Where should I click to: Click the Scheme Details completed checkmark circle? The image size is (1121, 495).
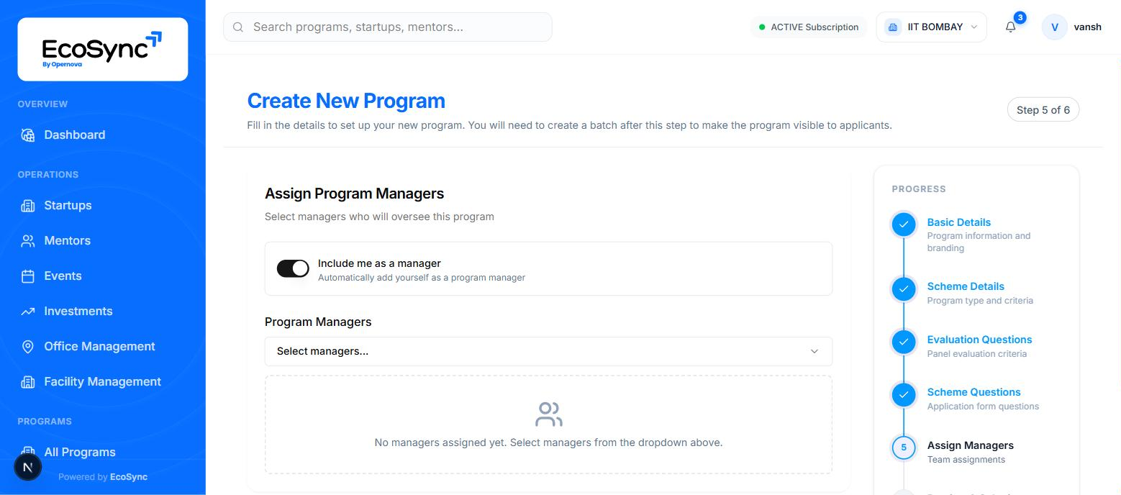click(904, 289)
